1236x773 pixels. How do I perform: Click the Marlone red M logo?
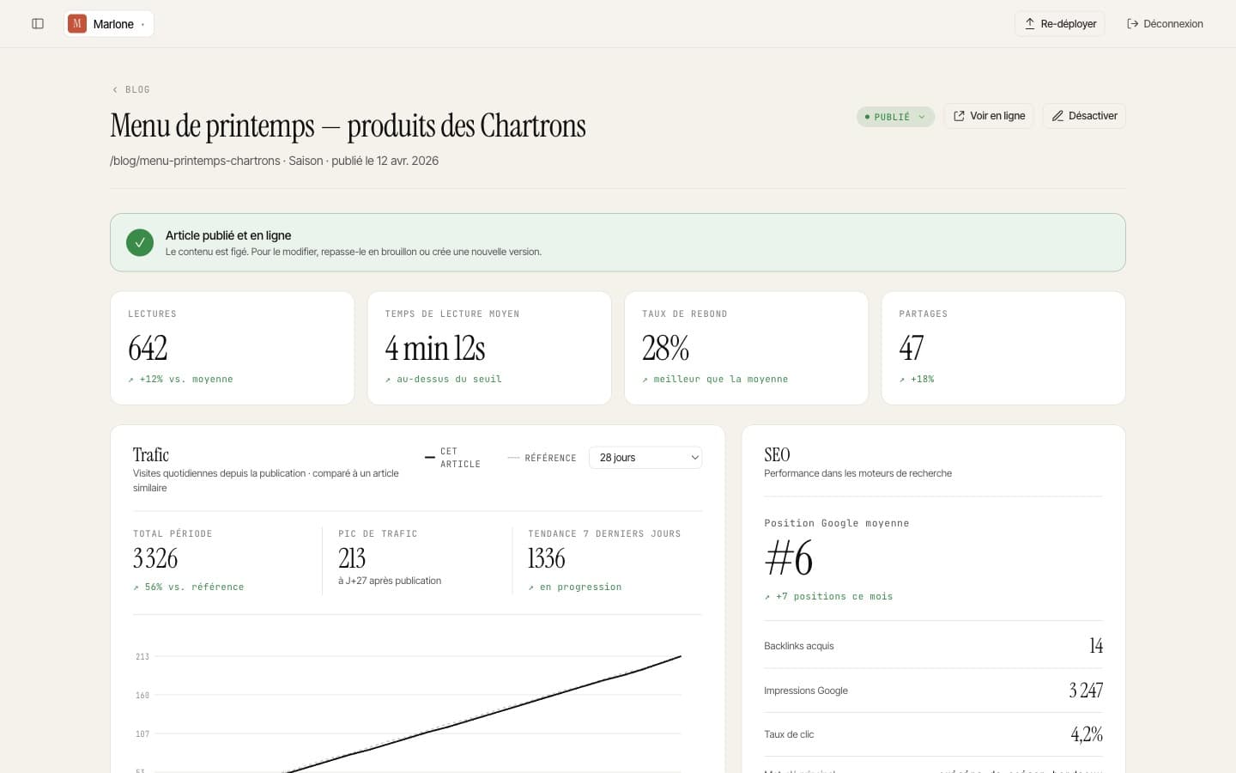[x=77, y=24]
